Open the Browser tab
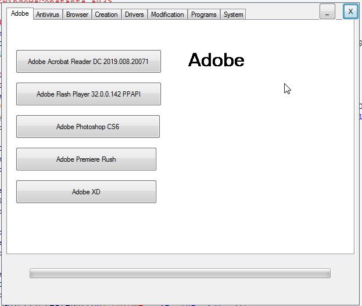This screenshot has width=362, height=306. 77,15
